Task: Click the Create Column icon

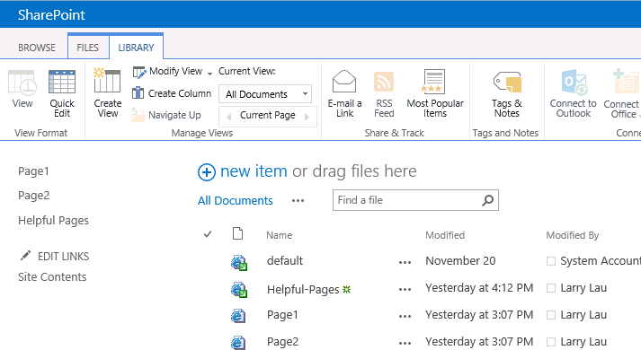Action: click(138, 93)
